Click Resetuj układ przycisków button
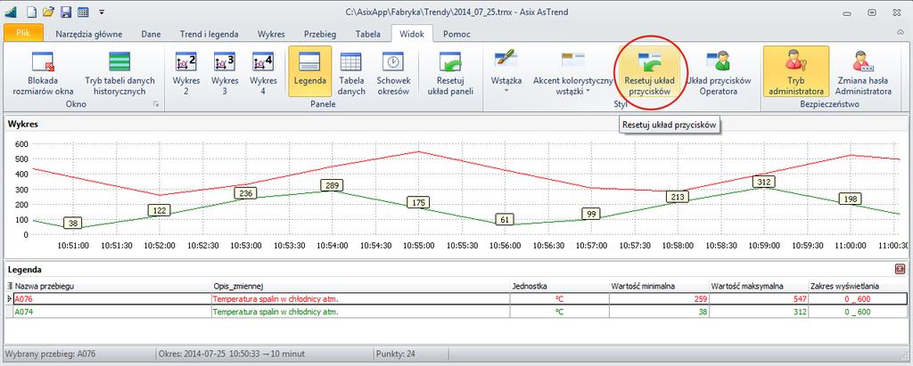 [649, 71]
